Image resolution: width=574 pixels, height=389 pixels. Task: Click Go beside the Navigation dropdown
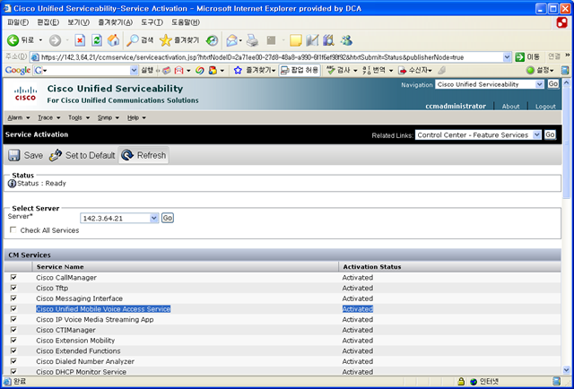point(552,84)
